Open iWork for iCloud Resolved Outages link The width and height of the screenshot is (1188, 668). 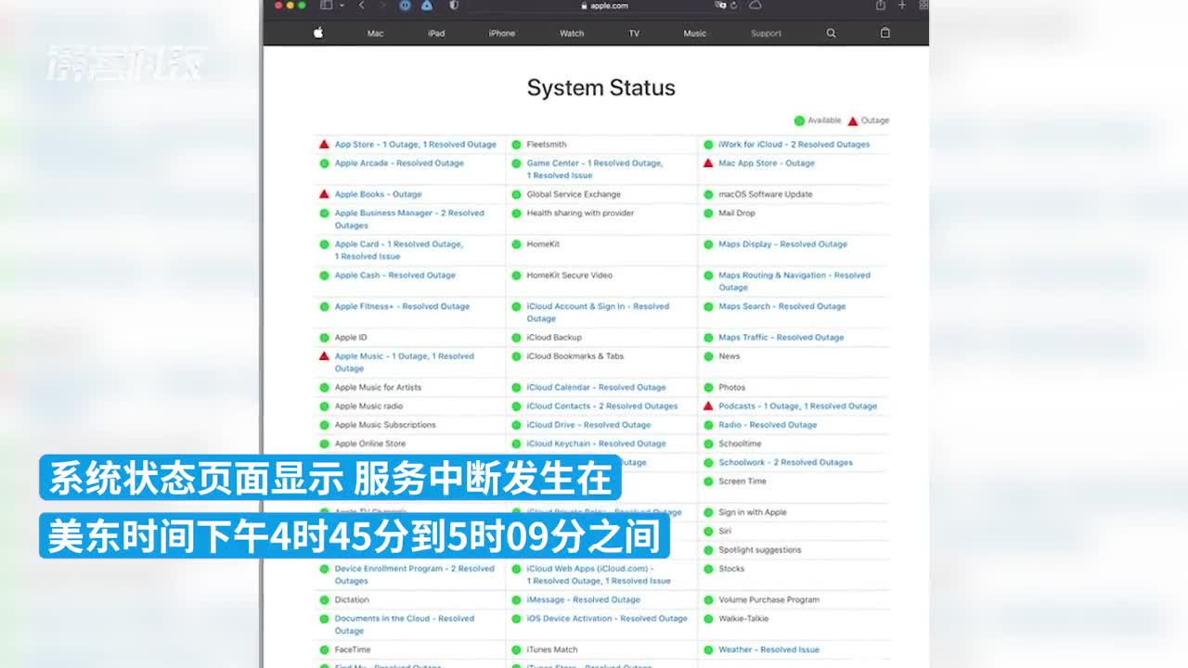[x=794, y=145]
